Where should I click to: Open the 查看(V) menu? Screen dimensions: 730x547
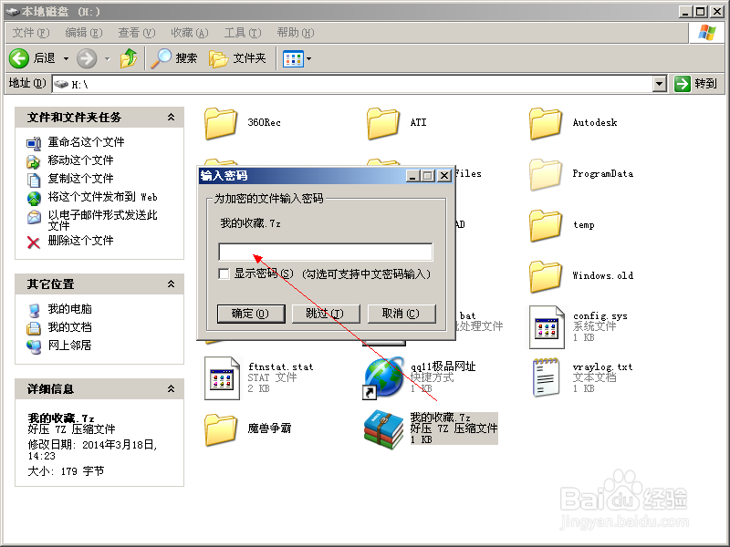(136, 33)
